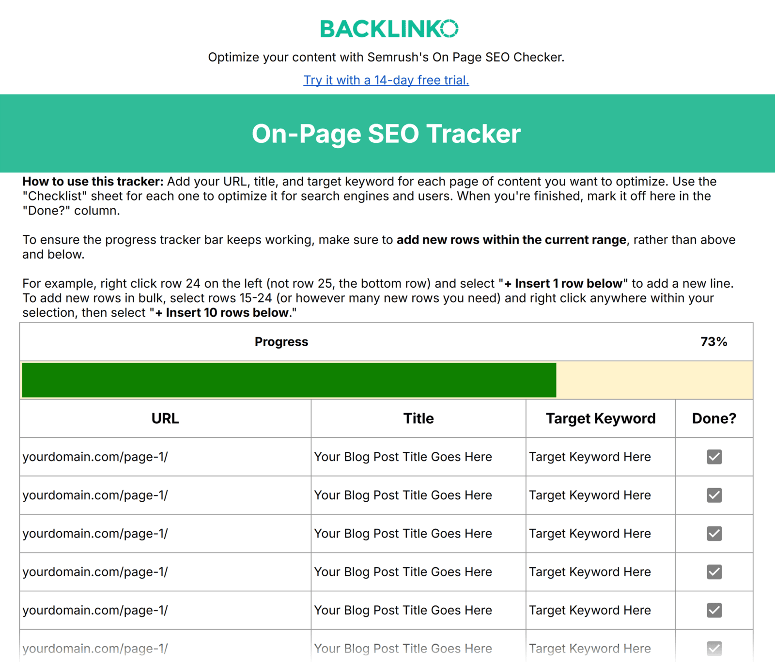Click the Progress header cell
The image size is (775, 662).
[x=281, y=341]
